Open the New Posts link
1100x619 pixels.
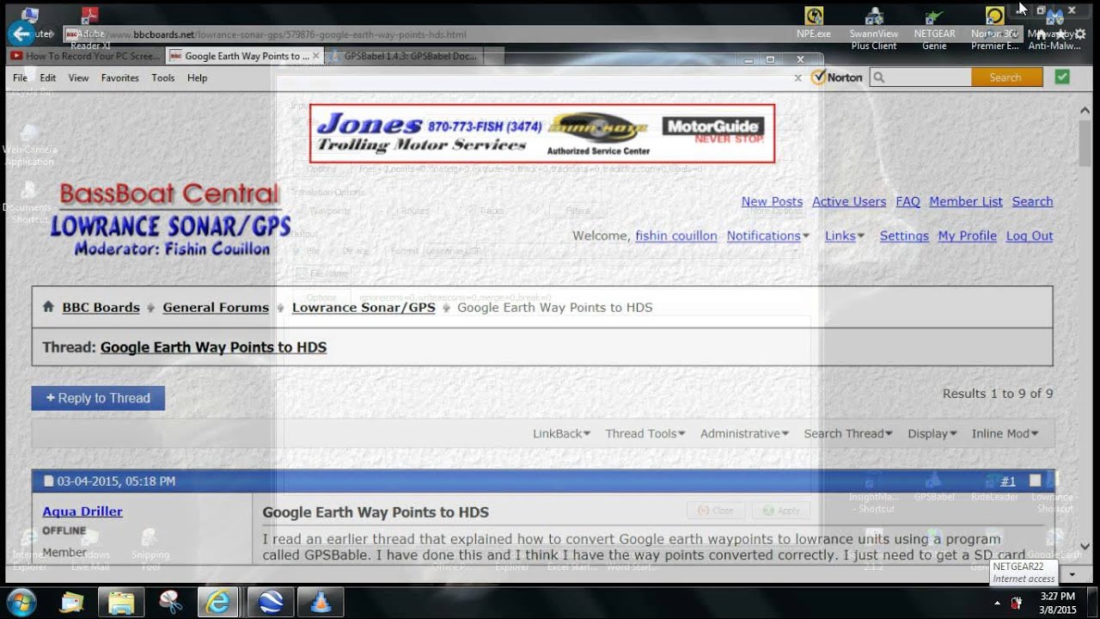click(772, 201)
